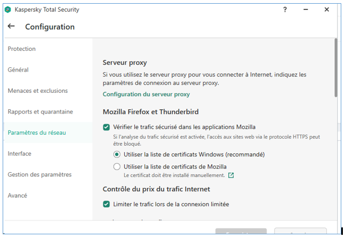The image size is (345, 238).
Task: Open the Avancé section
Action: [18, 195]
